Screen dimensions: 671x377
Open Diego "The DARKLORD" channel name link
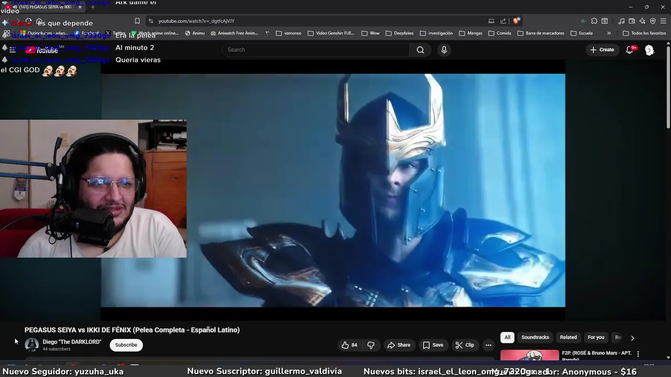point(72,342)
